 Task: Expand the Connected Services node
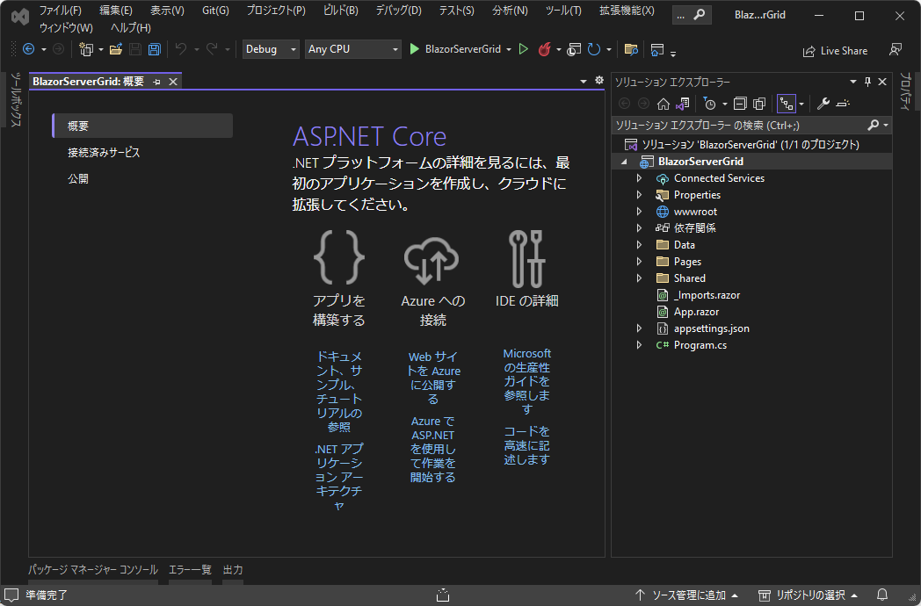pos(639,178)
